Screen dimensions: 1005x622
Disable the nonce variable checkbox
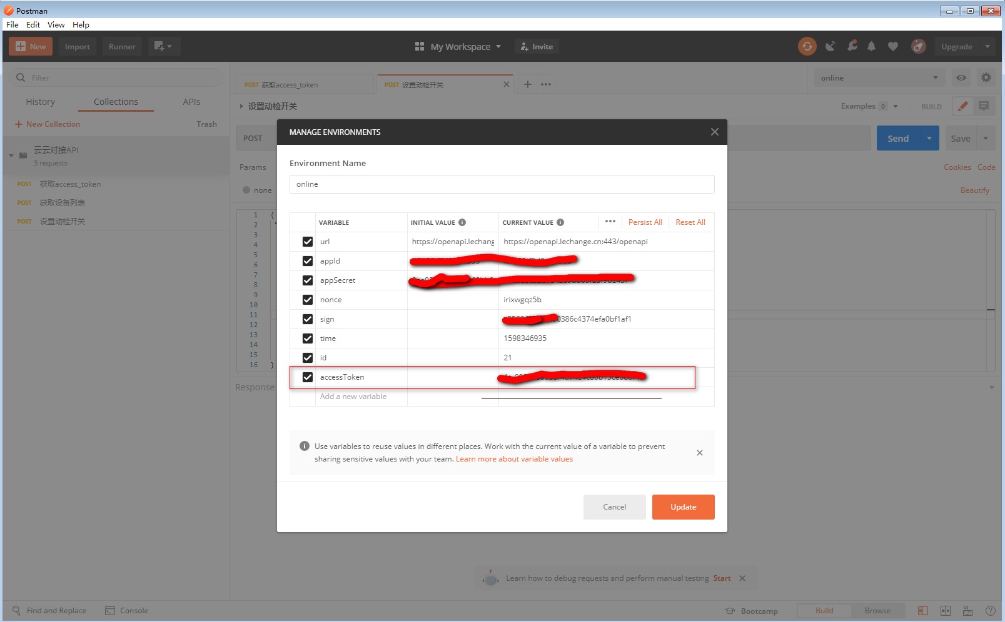307,300
